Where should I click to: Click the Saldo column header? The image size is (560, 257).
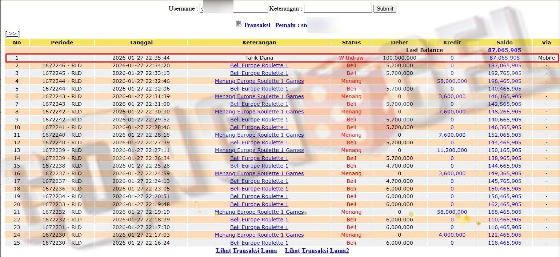pos(504,43)
